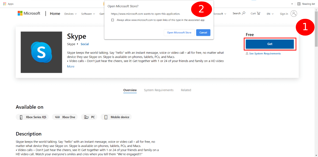This screenshot has width=318, height=157.
Task: Switch to the Related tab
Action: coord(186,90)
